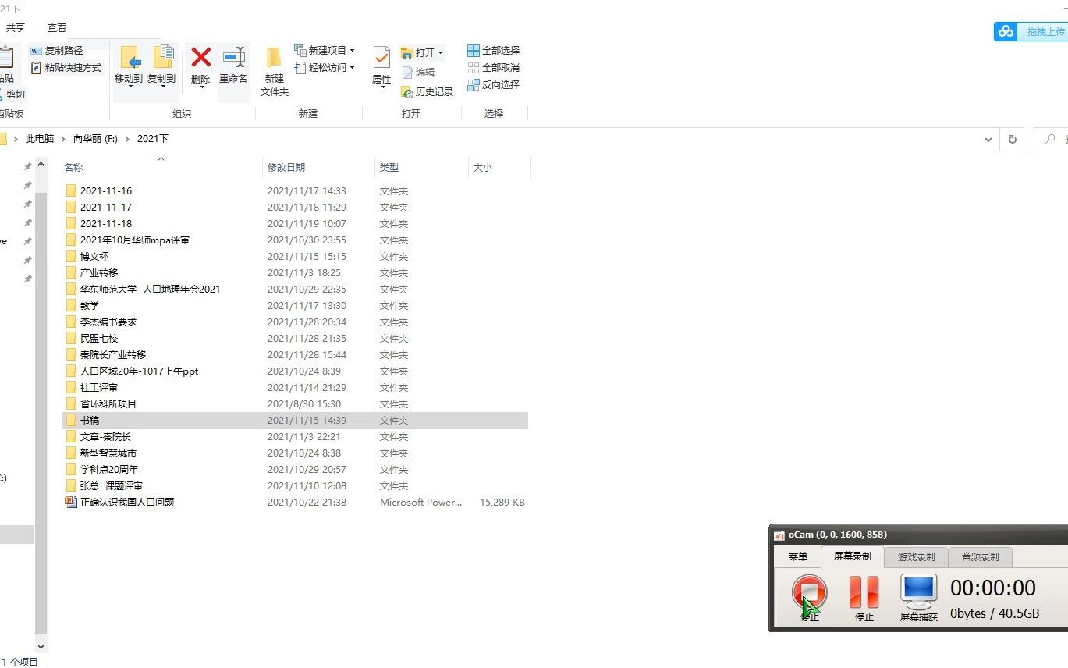Viewport: 1068px width, 668px height.
Task: Open the Properties (属性) icon
Action: tap(381, 58)
